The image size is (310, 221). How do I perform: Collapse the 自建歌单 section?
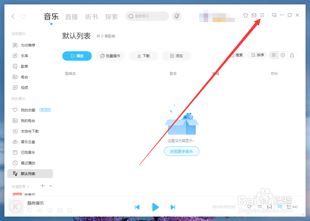pyautogui.click(x=50, y=186)
